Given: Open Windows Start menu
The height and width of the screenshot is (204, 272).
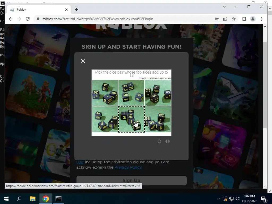Looking at the screenshot, I should [x=6, y=199].
